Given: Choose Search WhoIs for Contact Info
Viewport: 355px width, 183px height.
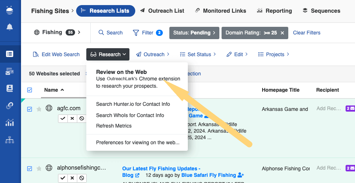Looking at the screenshot, I should tap(130, 115).
